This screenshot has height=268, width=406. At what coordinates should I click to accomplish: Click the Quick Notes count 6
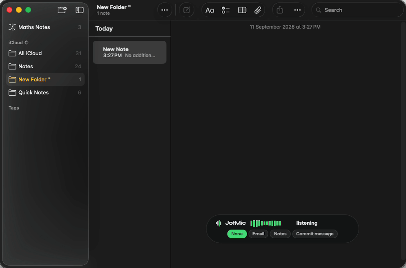pyautogui.click(x=80, y=92)
